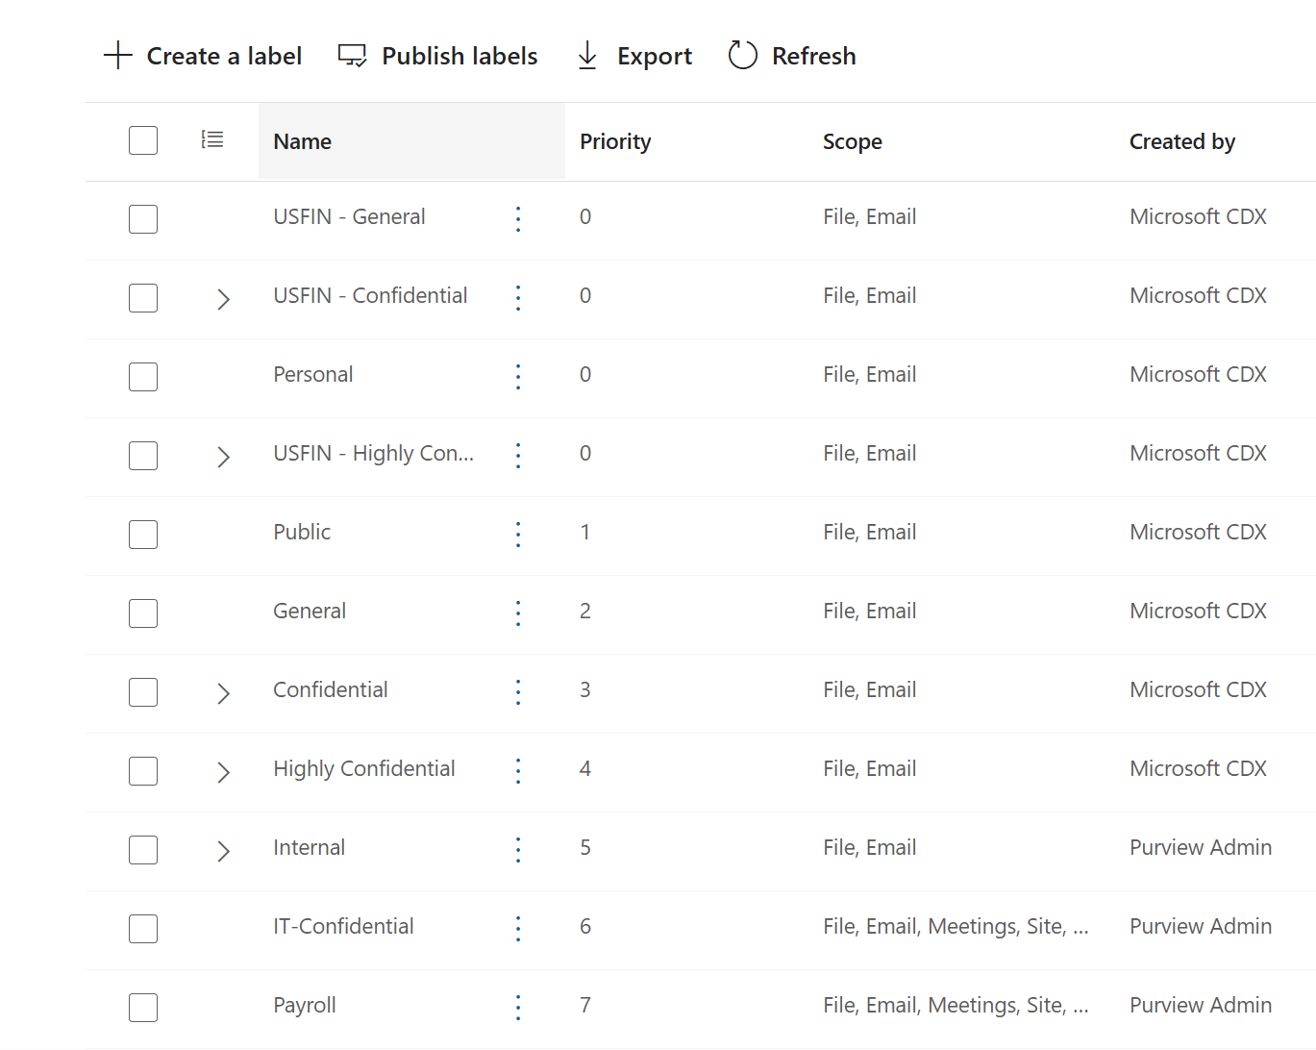Screen dimensions: 1316x1050
Task: Click the Name column header
Action: (x=302, y=140)
